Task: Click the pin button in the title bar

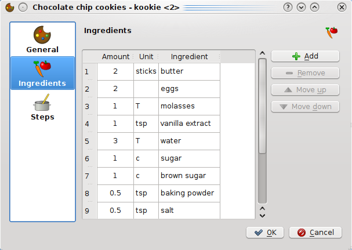Action: (x=23, y=7)
